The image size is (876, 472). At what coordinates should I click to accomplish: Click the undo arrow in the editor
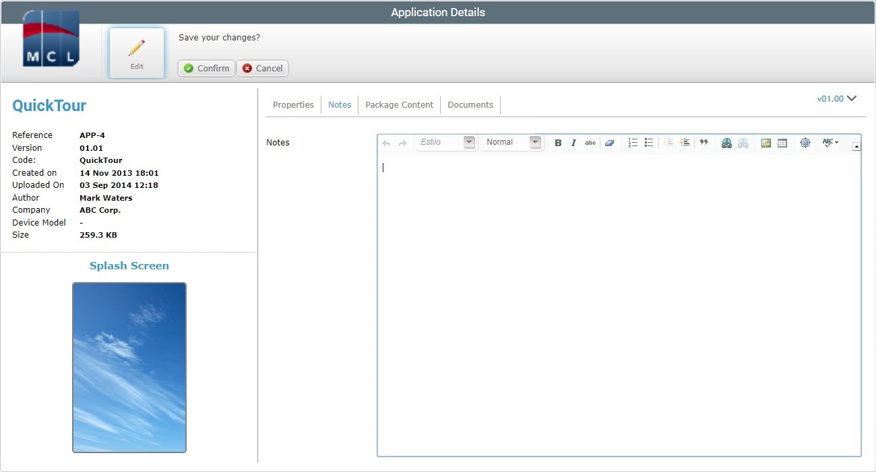(x=385, y=143)
